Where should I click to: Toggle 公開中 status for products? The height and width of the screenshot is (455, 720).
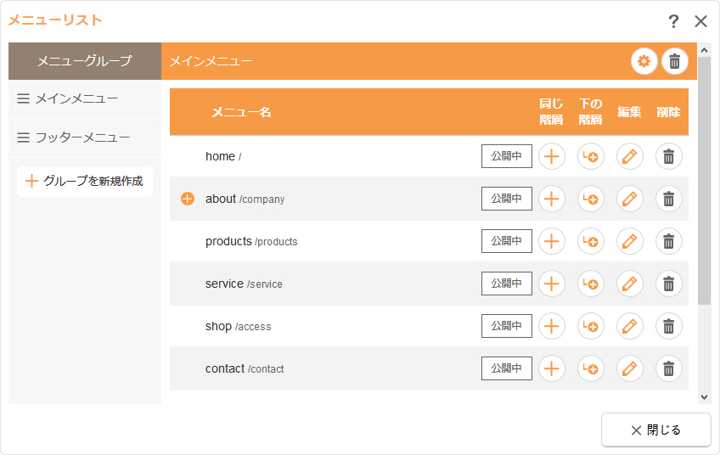tap(506, 241)
